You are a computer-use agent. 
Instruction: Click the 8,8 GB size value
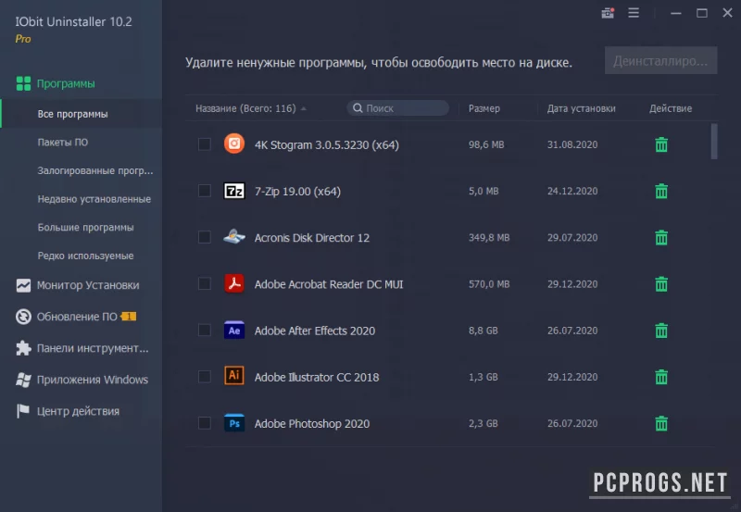[x=483, y=331]
